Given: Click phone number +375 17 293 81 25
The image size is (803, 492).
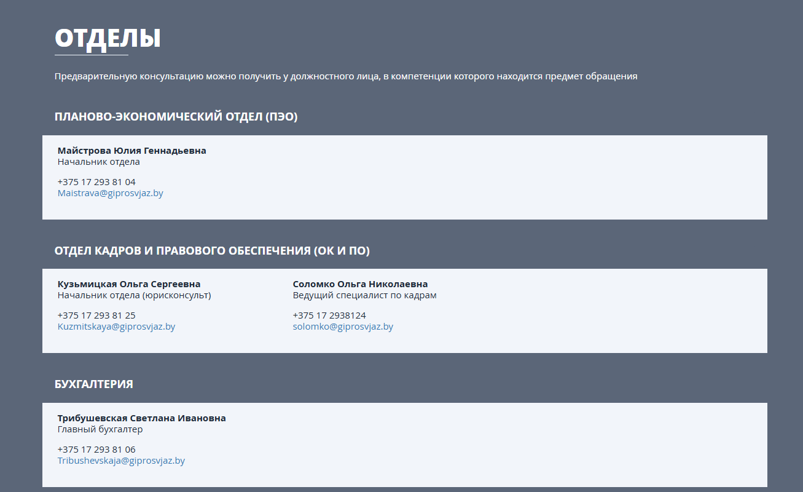Looking at the screenshot, I should (96, 315).
